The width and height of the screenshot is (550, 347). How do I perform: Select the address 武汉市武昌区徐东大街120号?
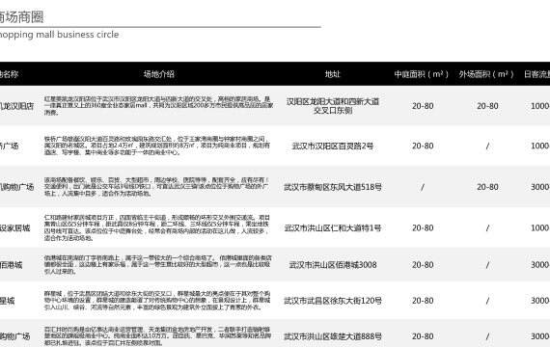click(x=333, y=301)
